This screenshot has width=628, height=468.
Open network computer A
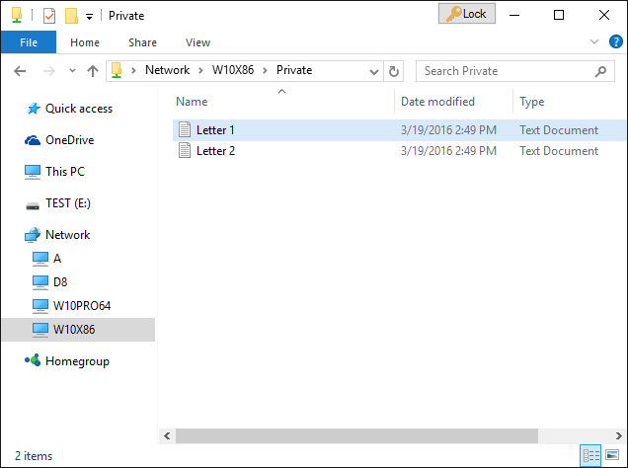57,259
